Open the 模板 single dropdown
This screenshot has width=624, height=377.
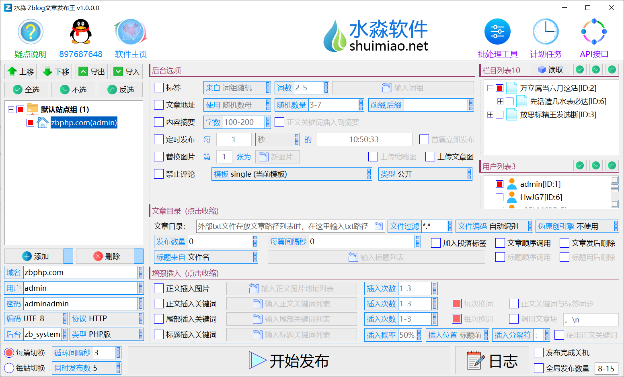291,174
